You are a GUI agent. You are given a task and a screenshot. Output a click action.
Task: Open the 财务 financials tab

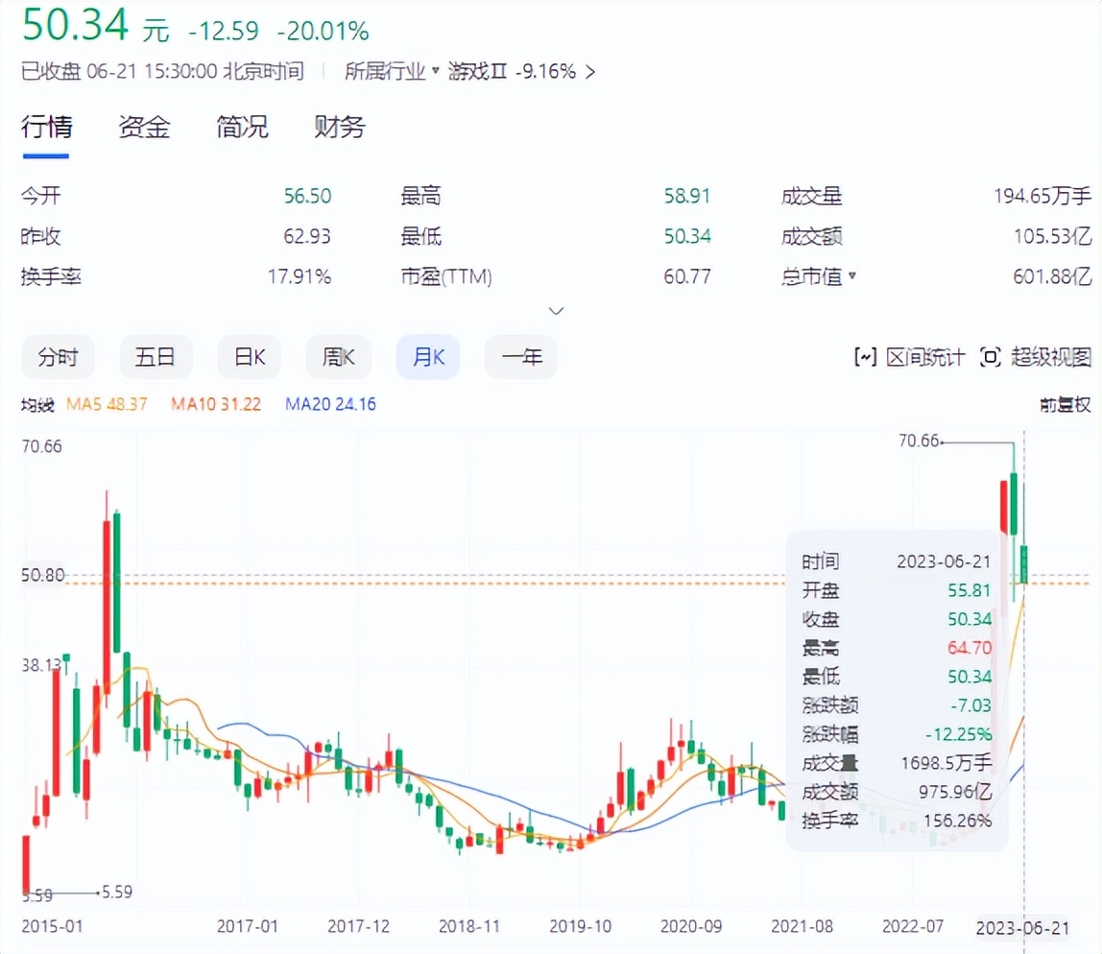pos(338,127)
